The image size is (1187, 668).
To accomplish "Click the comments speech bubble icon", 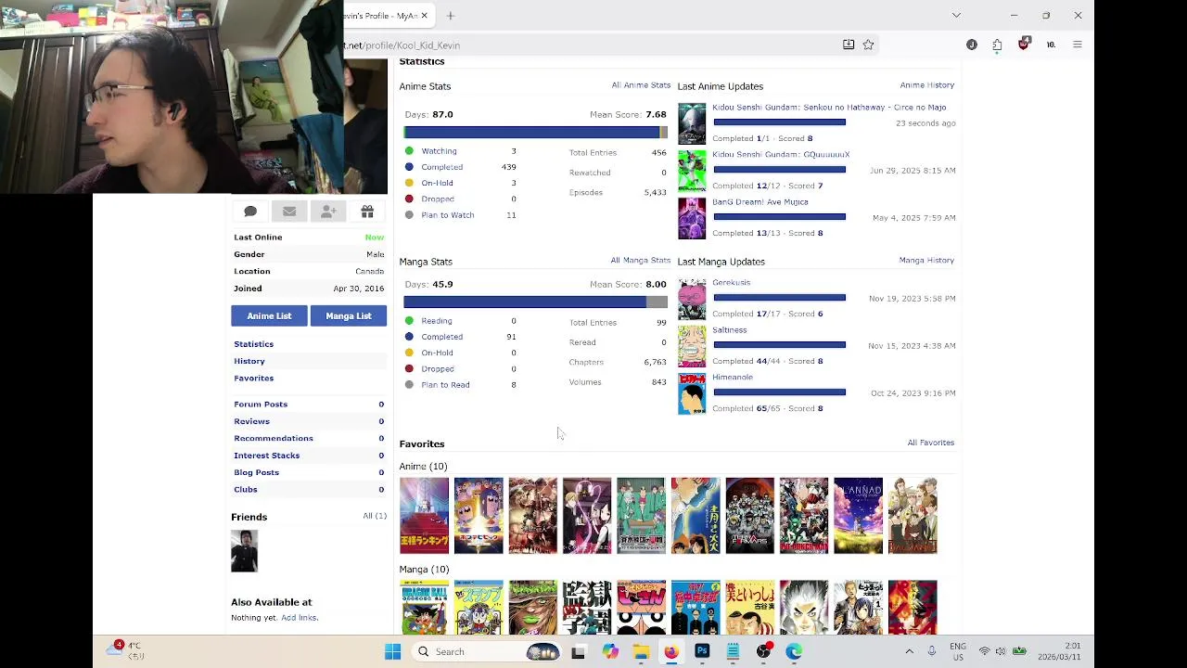I will (x=250, y=212).
